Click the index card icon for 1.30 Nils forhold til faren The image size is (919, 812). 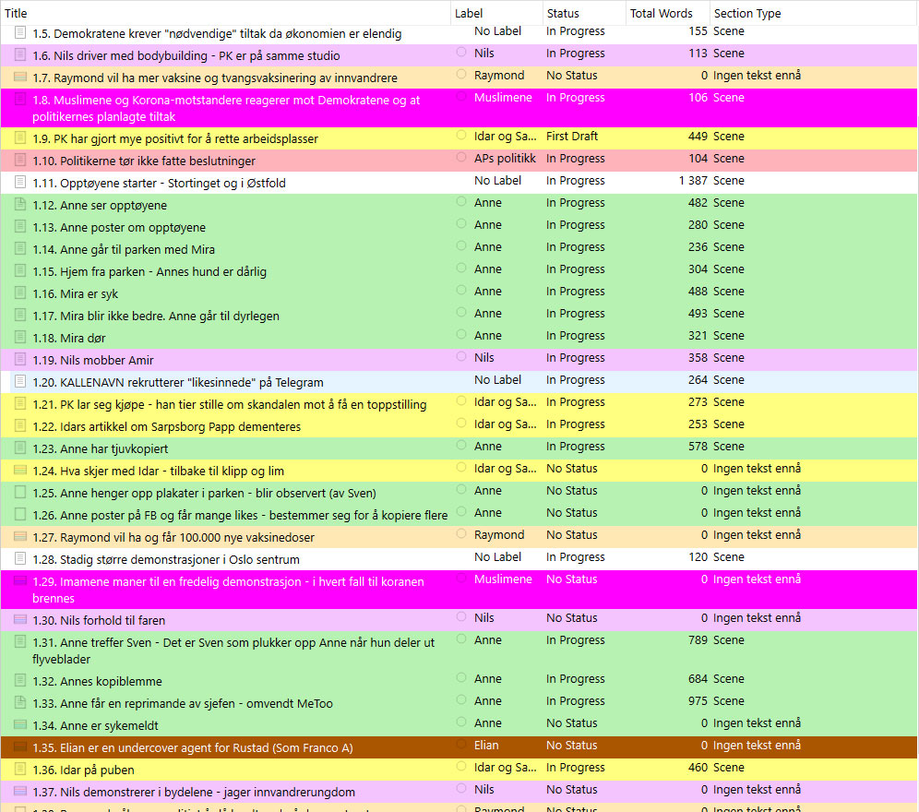20,620
